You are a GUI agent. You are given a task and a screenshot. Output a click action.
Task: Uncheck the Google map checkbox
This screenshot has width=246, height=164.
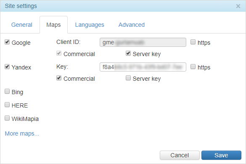pos(7,42)
